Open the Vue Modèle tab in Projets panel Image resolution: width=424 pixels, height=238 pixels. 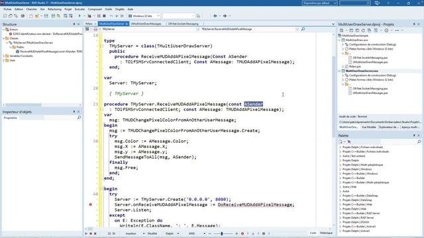coord(368,127)
